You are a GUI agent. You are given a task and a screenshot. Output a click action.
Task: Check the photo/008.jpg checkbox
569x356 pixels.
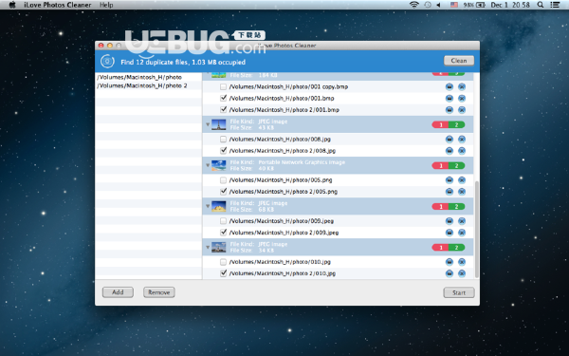[x=223, y=140]
